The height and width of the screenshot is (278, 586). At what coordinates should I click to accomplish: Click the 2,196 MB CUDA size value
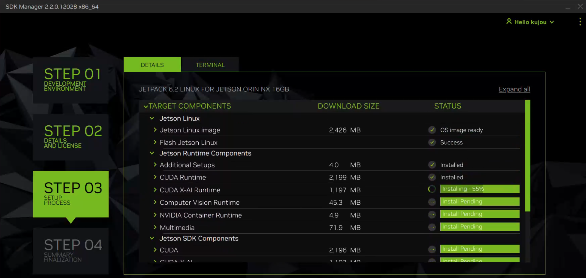point(345,250)
